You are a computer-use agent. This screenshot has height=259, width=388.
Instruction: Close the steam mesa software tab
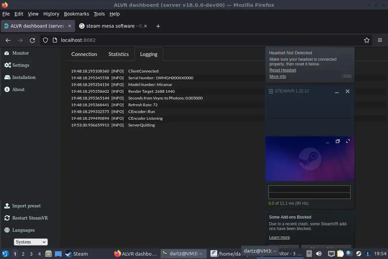point(145,26)
